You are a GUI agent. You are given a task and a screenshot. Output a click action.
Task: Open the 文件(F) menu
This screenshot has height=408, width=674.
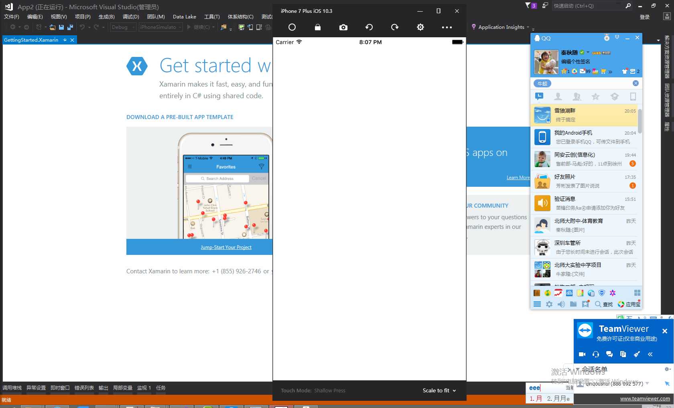pos(12,17)
